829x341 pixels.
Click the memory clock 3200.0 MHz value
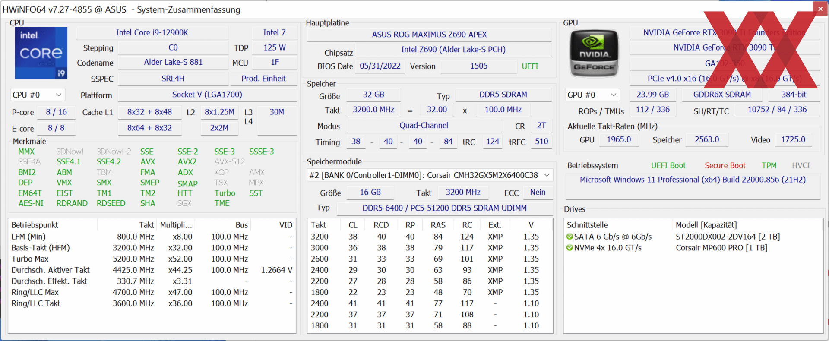(373, 110)
